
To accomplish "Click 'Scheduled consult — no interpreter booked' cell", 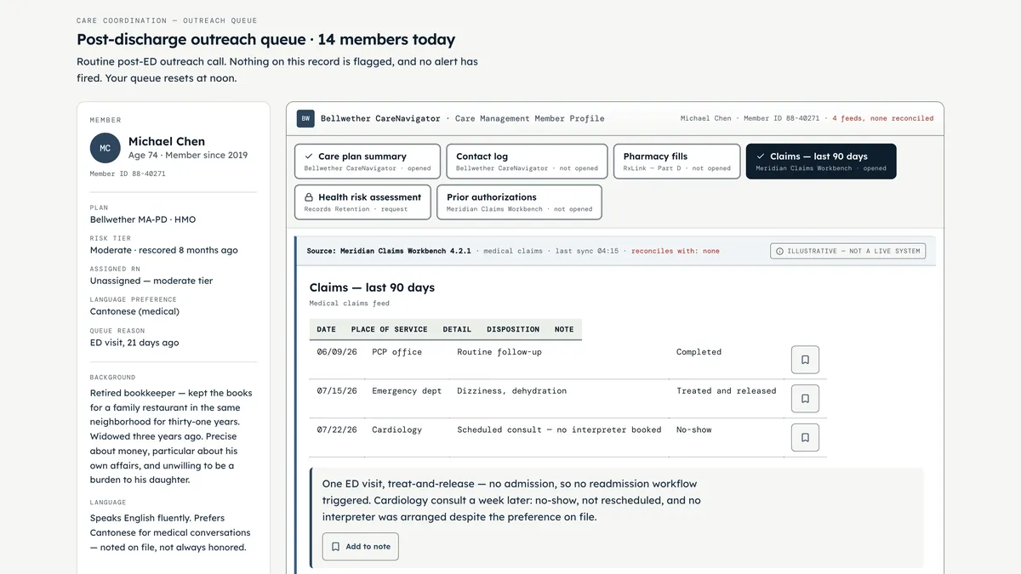I will (x=559, y=430).
